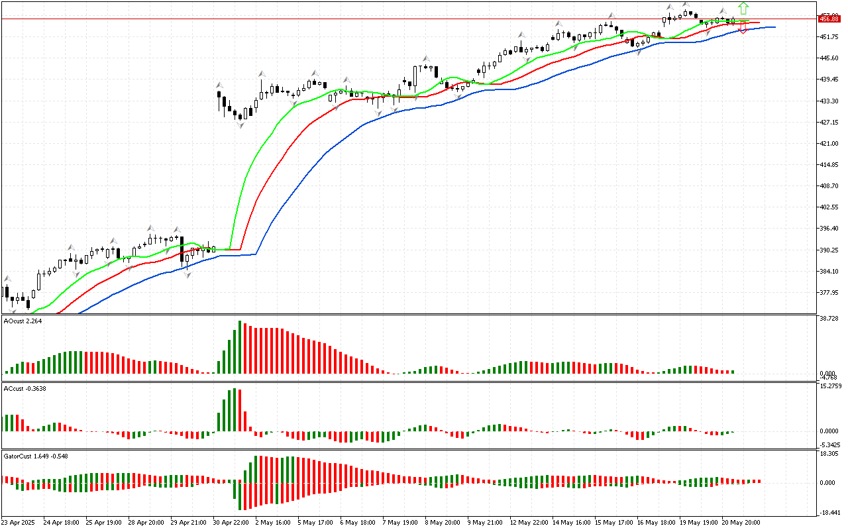
Task: Click the 38.728 value on AOcust scale
Action: [829, 319]
